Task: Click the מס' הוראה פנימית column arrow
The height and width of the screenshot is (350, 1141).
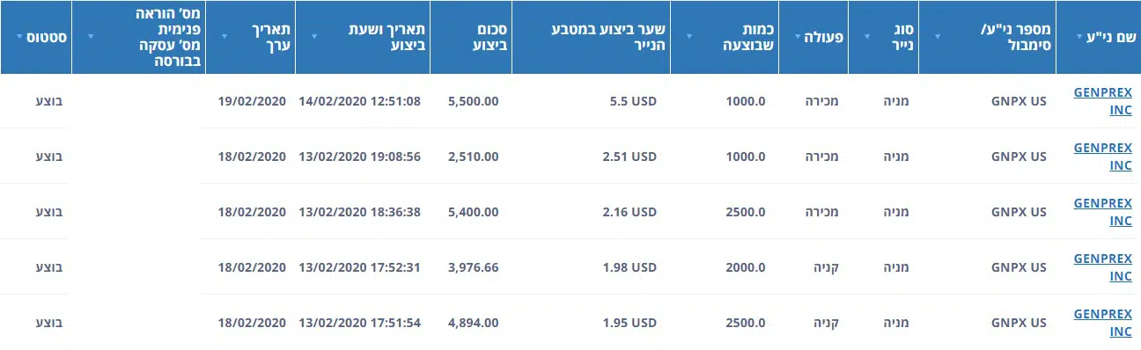Action: point(90,37)
